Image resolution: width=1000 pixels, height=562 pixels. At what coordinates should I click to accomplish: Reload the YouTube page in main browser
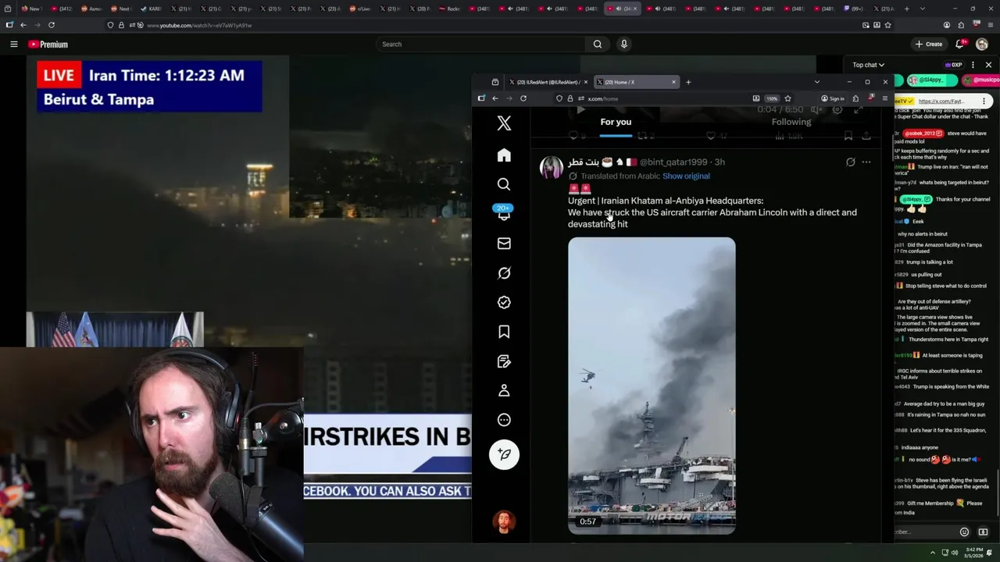point(52,25)
